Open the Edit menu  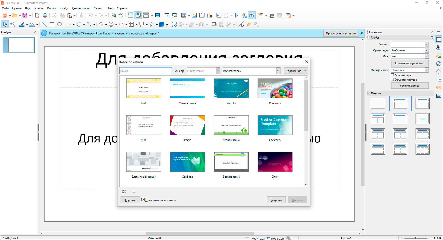point(17,8)
